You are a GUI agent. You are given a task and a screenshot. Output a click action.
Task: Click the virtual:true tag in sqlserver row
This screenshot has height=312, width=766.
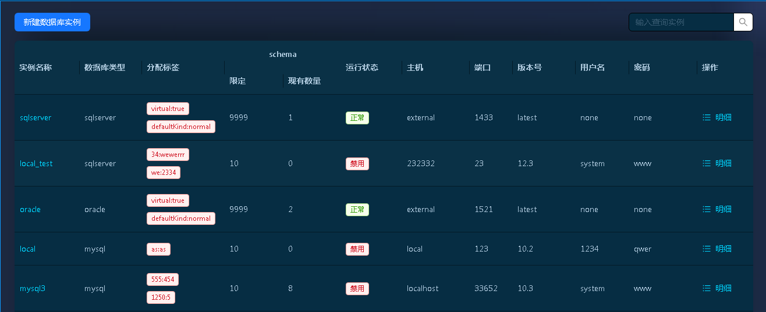click(168, 109)
